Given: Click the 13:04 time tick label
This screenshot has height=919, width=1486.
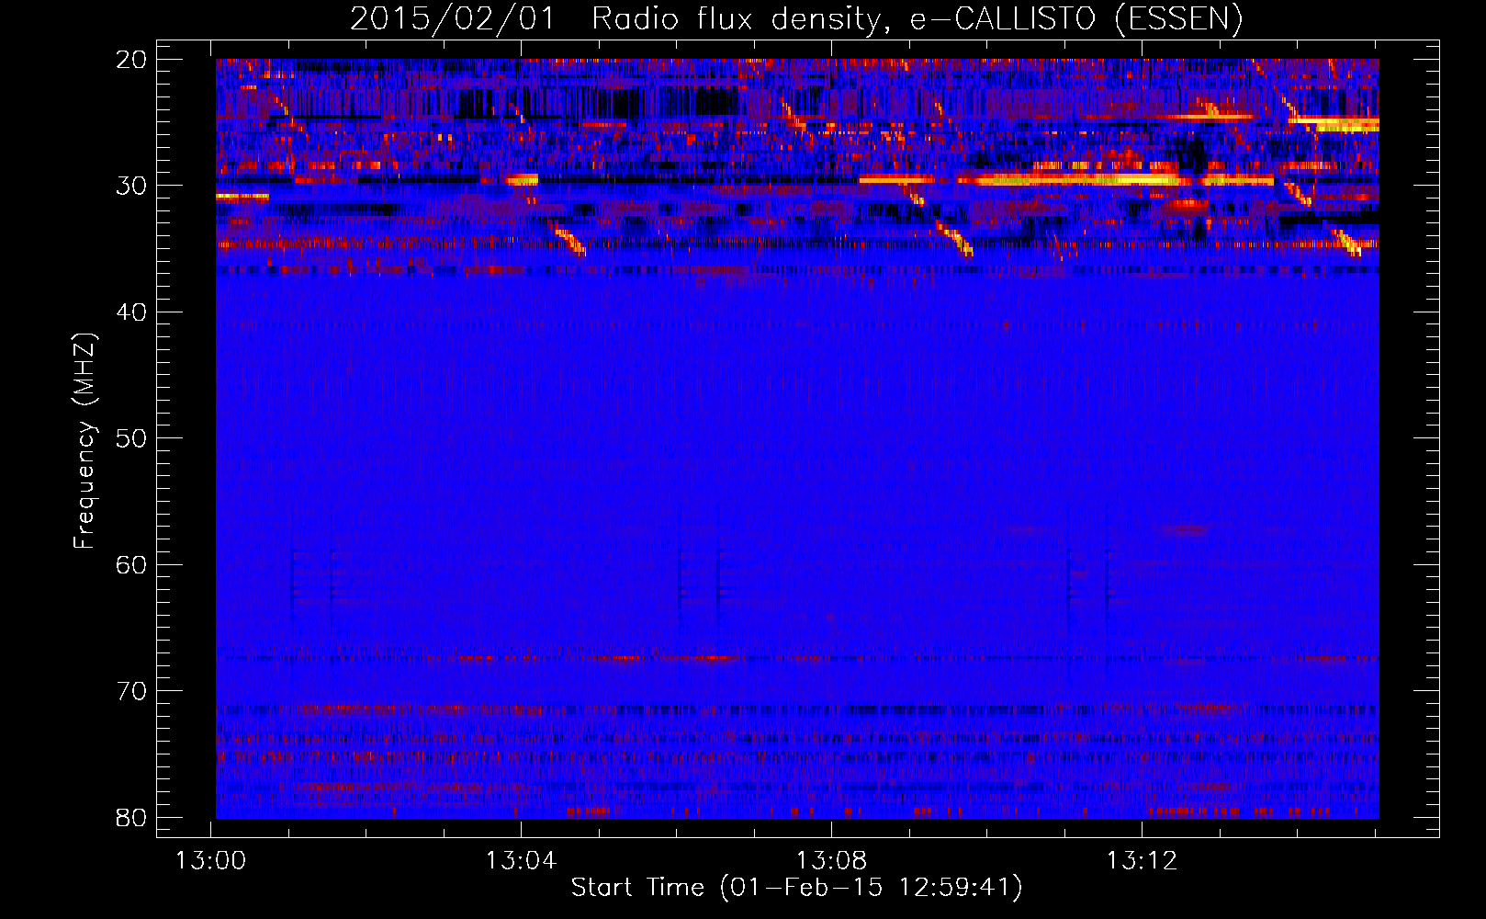Looking at the screenshot, I should coord(521,861).
